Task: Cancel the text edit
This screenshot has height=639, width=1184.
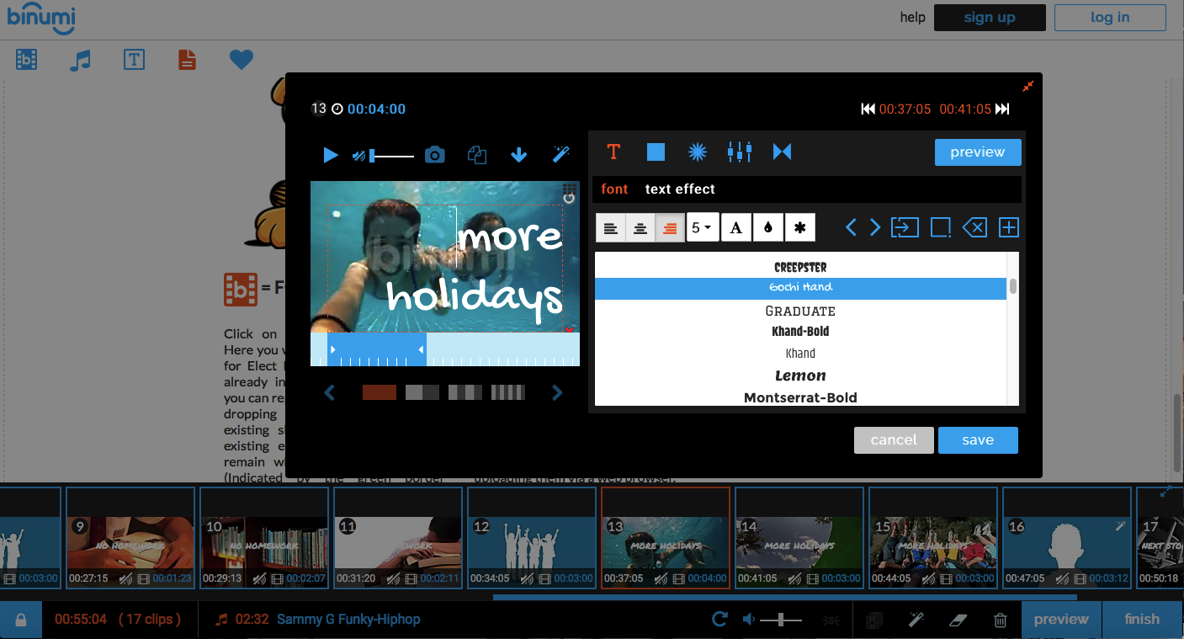Action: [894, 440]
